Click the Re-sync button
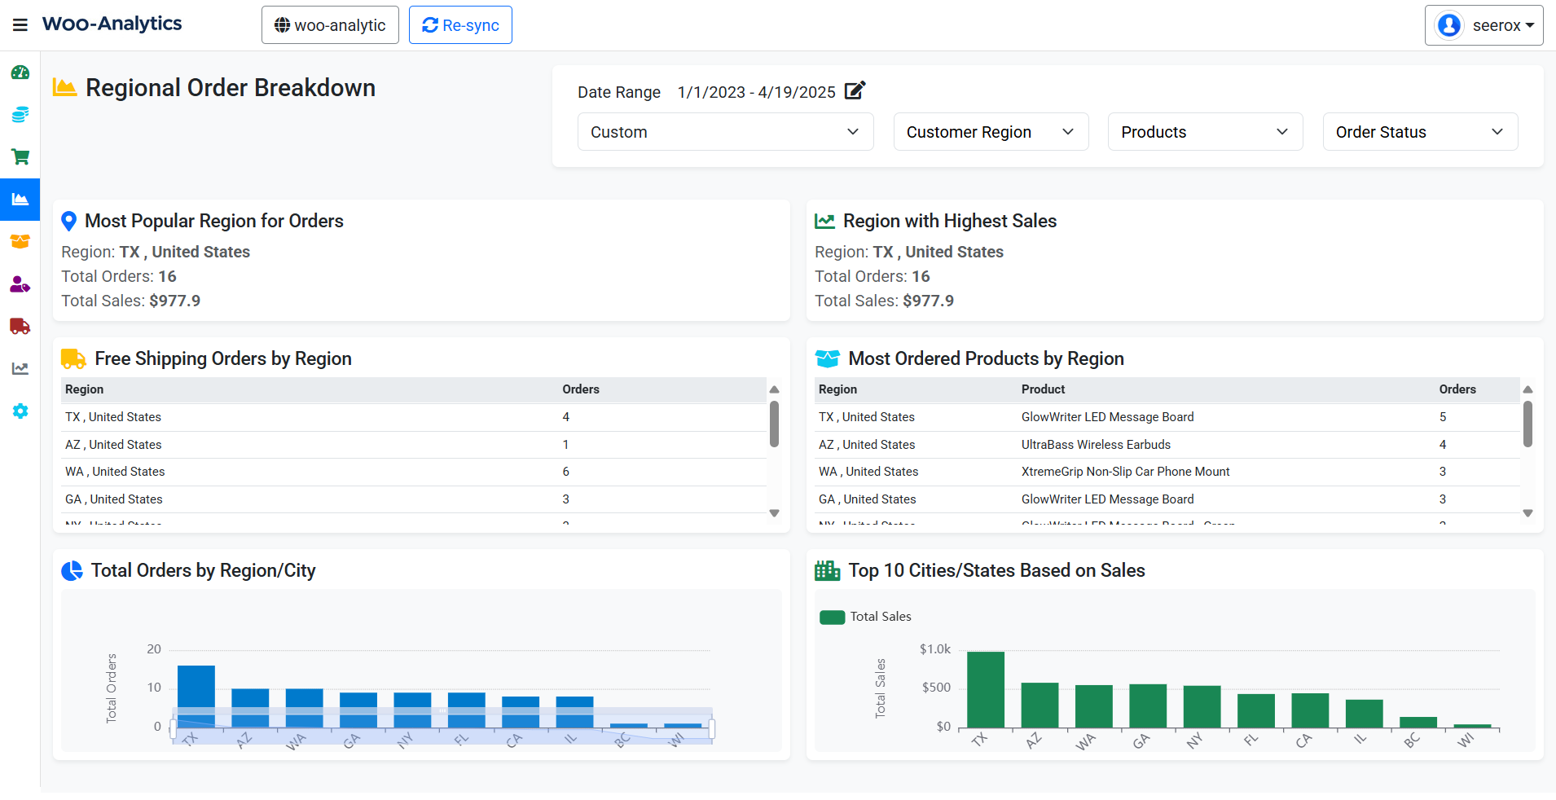 pos(460,25)
